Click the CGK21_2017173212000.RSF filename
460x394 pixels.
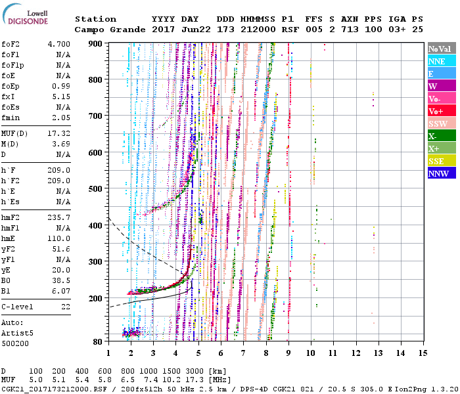pyautogui.click(x=54, y=389)
